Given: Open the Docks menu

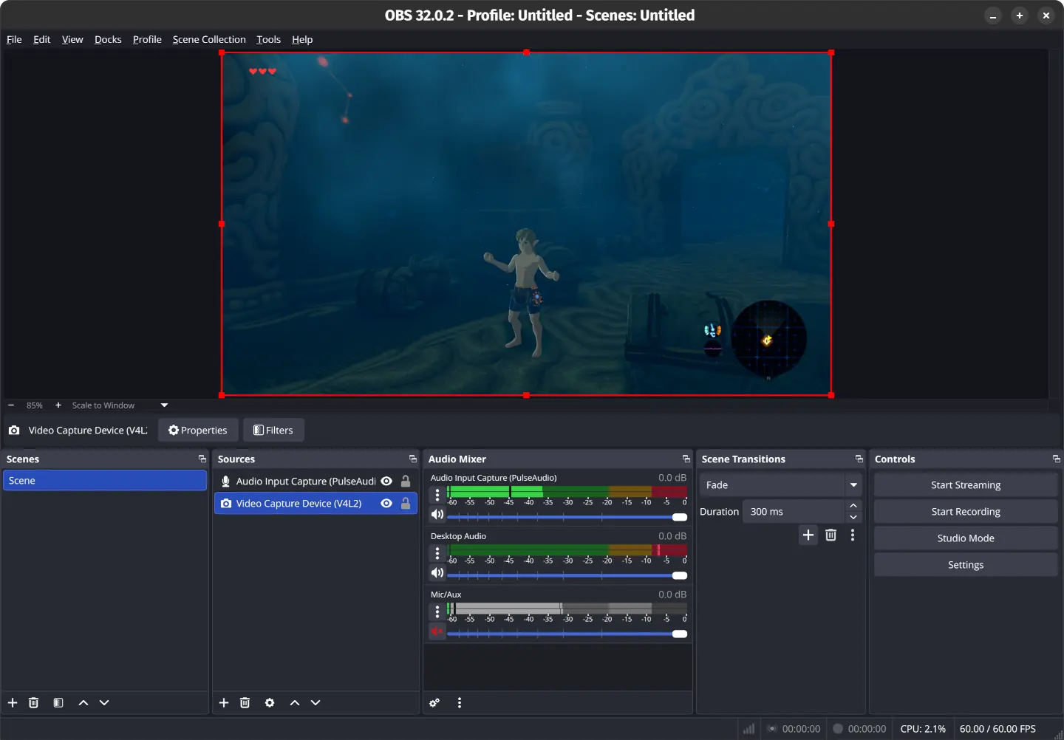Looking at the screenshot, I should (x=108, y=39).
